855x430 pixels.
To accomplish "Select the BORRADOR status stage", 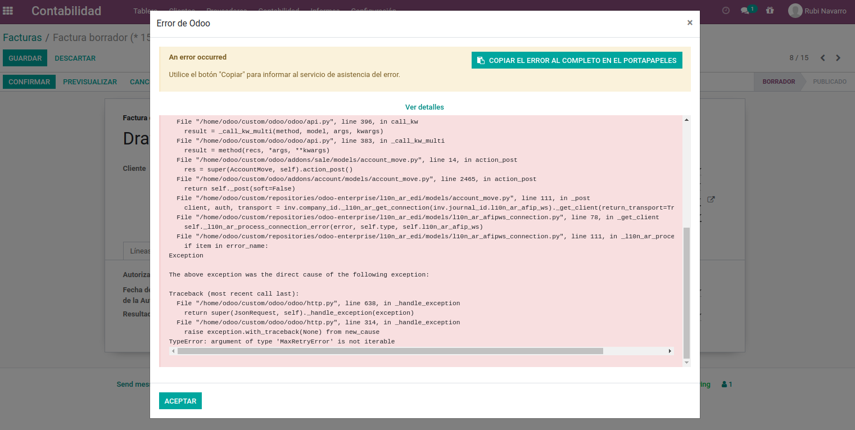I will pos(779,82).
